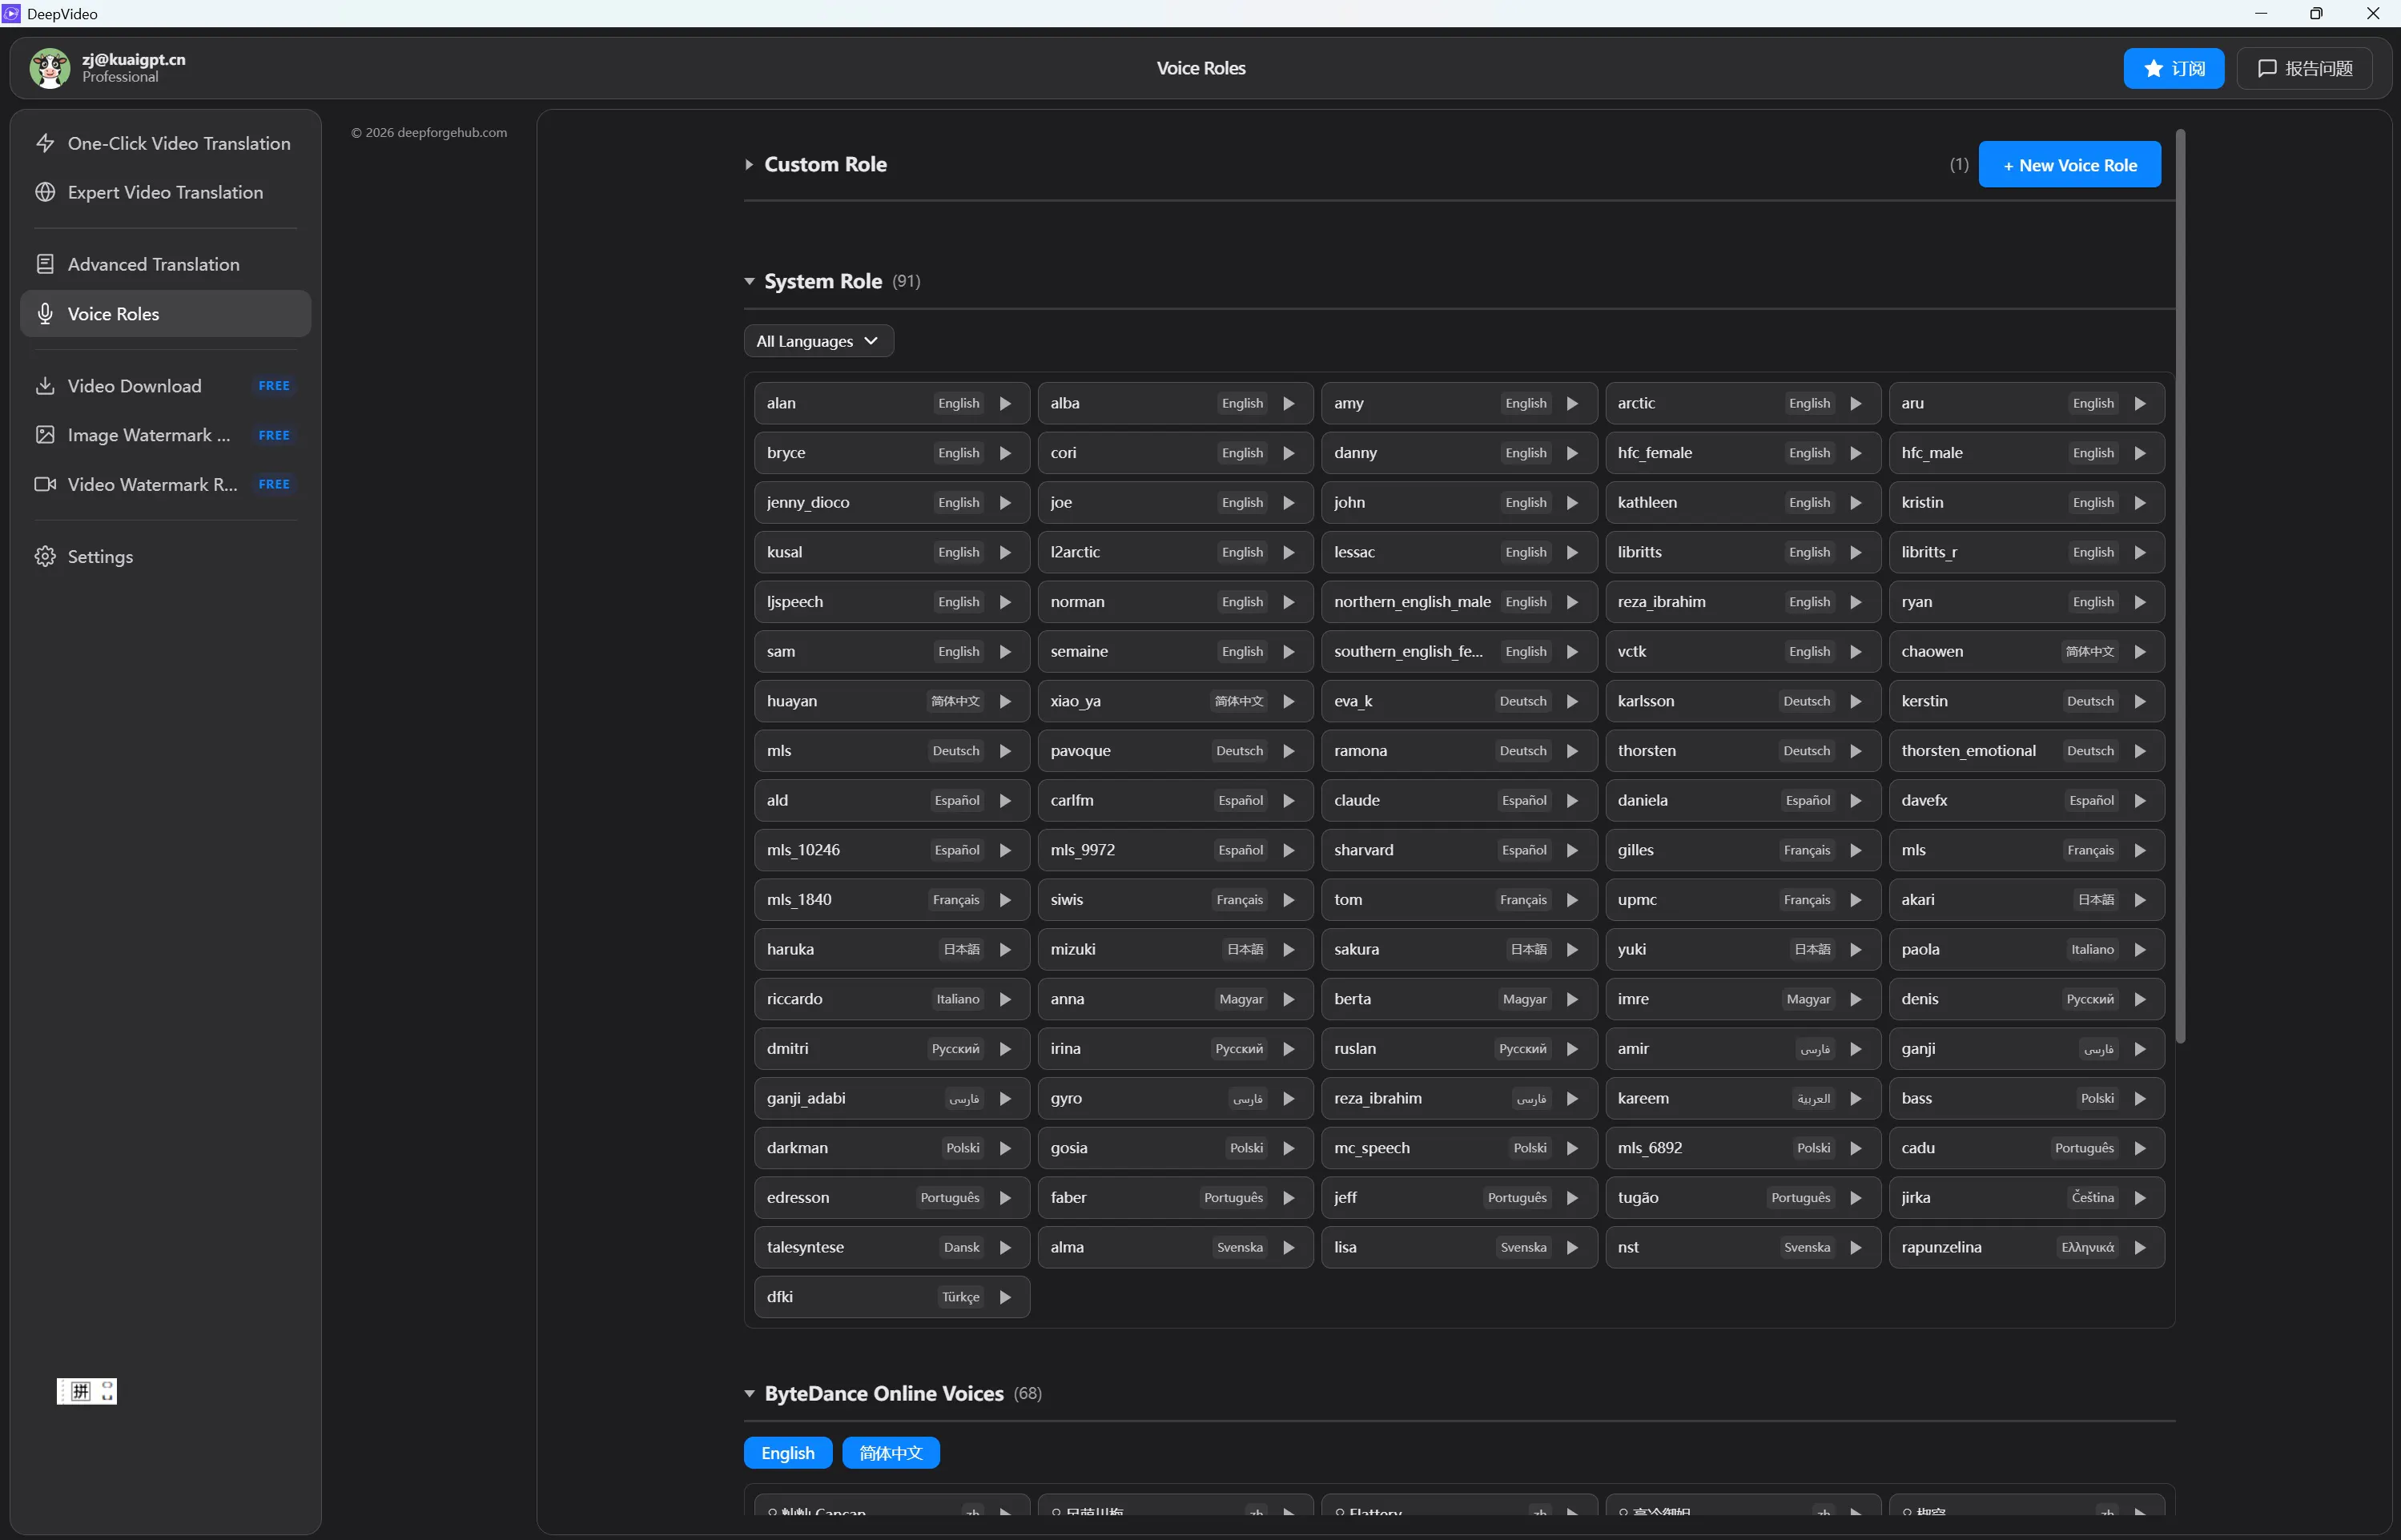Click the Image Watermark picture icon
Viewport: 2401px width, 1540px height.
(45, 435)
